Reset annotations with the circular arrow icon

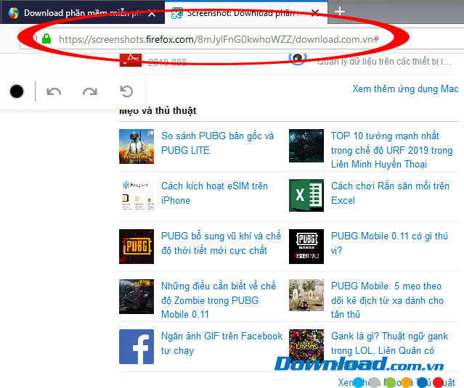coord(126,91)
